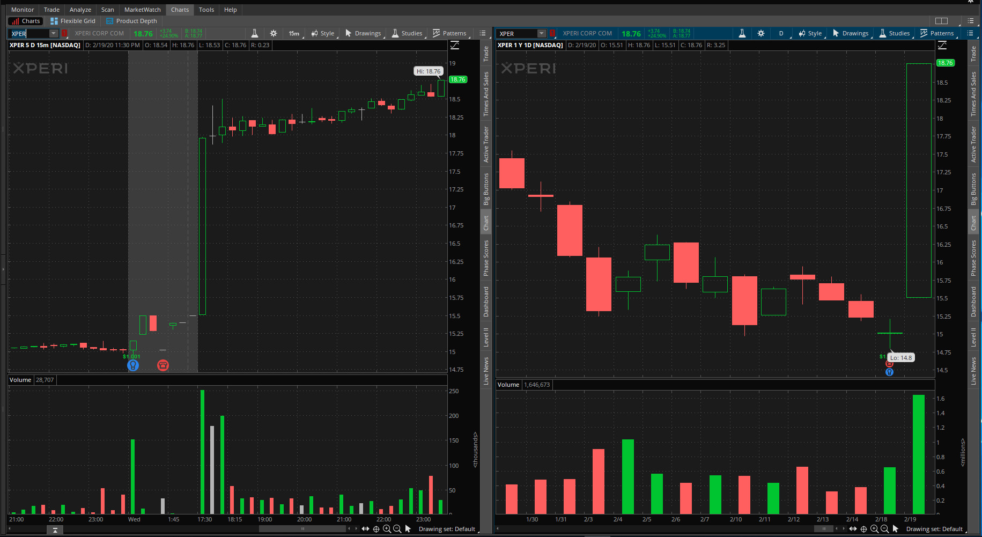Toggle Dashboard panel in left sidebar
Viewport: 982px width, 537px height.
tap(486, 301)
